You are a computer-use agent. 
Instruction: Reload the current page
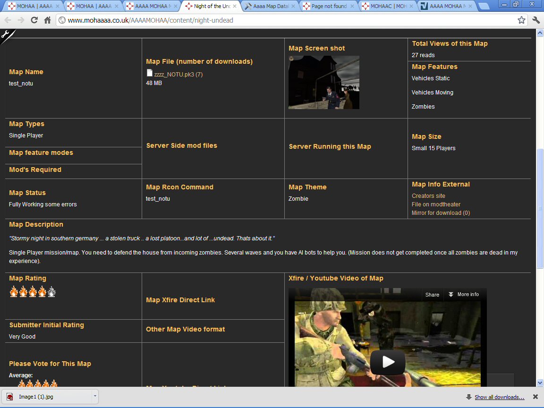(x=34, y=20)
